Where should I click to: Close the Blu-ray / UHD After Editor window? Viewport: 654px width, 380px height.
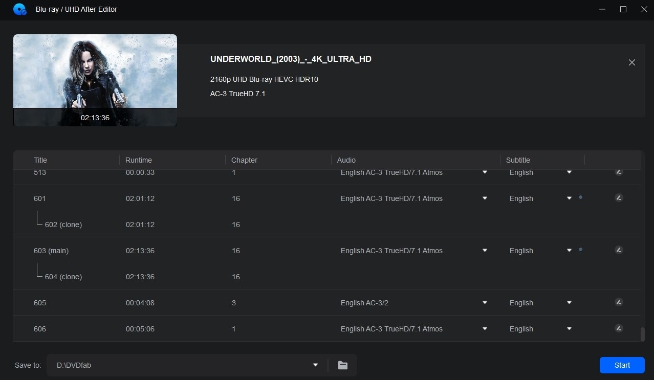tap(644, 9)
